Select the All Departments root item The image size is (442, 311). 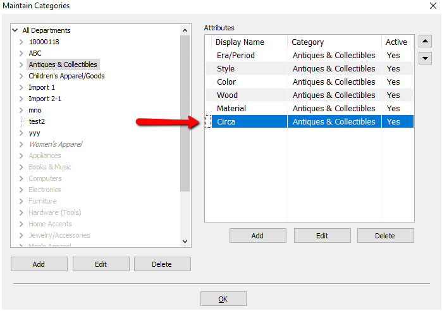(47, 30)
